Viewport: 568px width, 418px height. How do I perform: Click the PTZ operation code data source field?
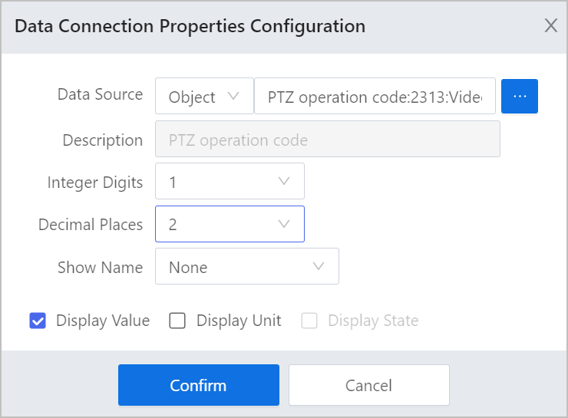tap(375, 97)
